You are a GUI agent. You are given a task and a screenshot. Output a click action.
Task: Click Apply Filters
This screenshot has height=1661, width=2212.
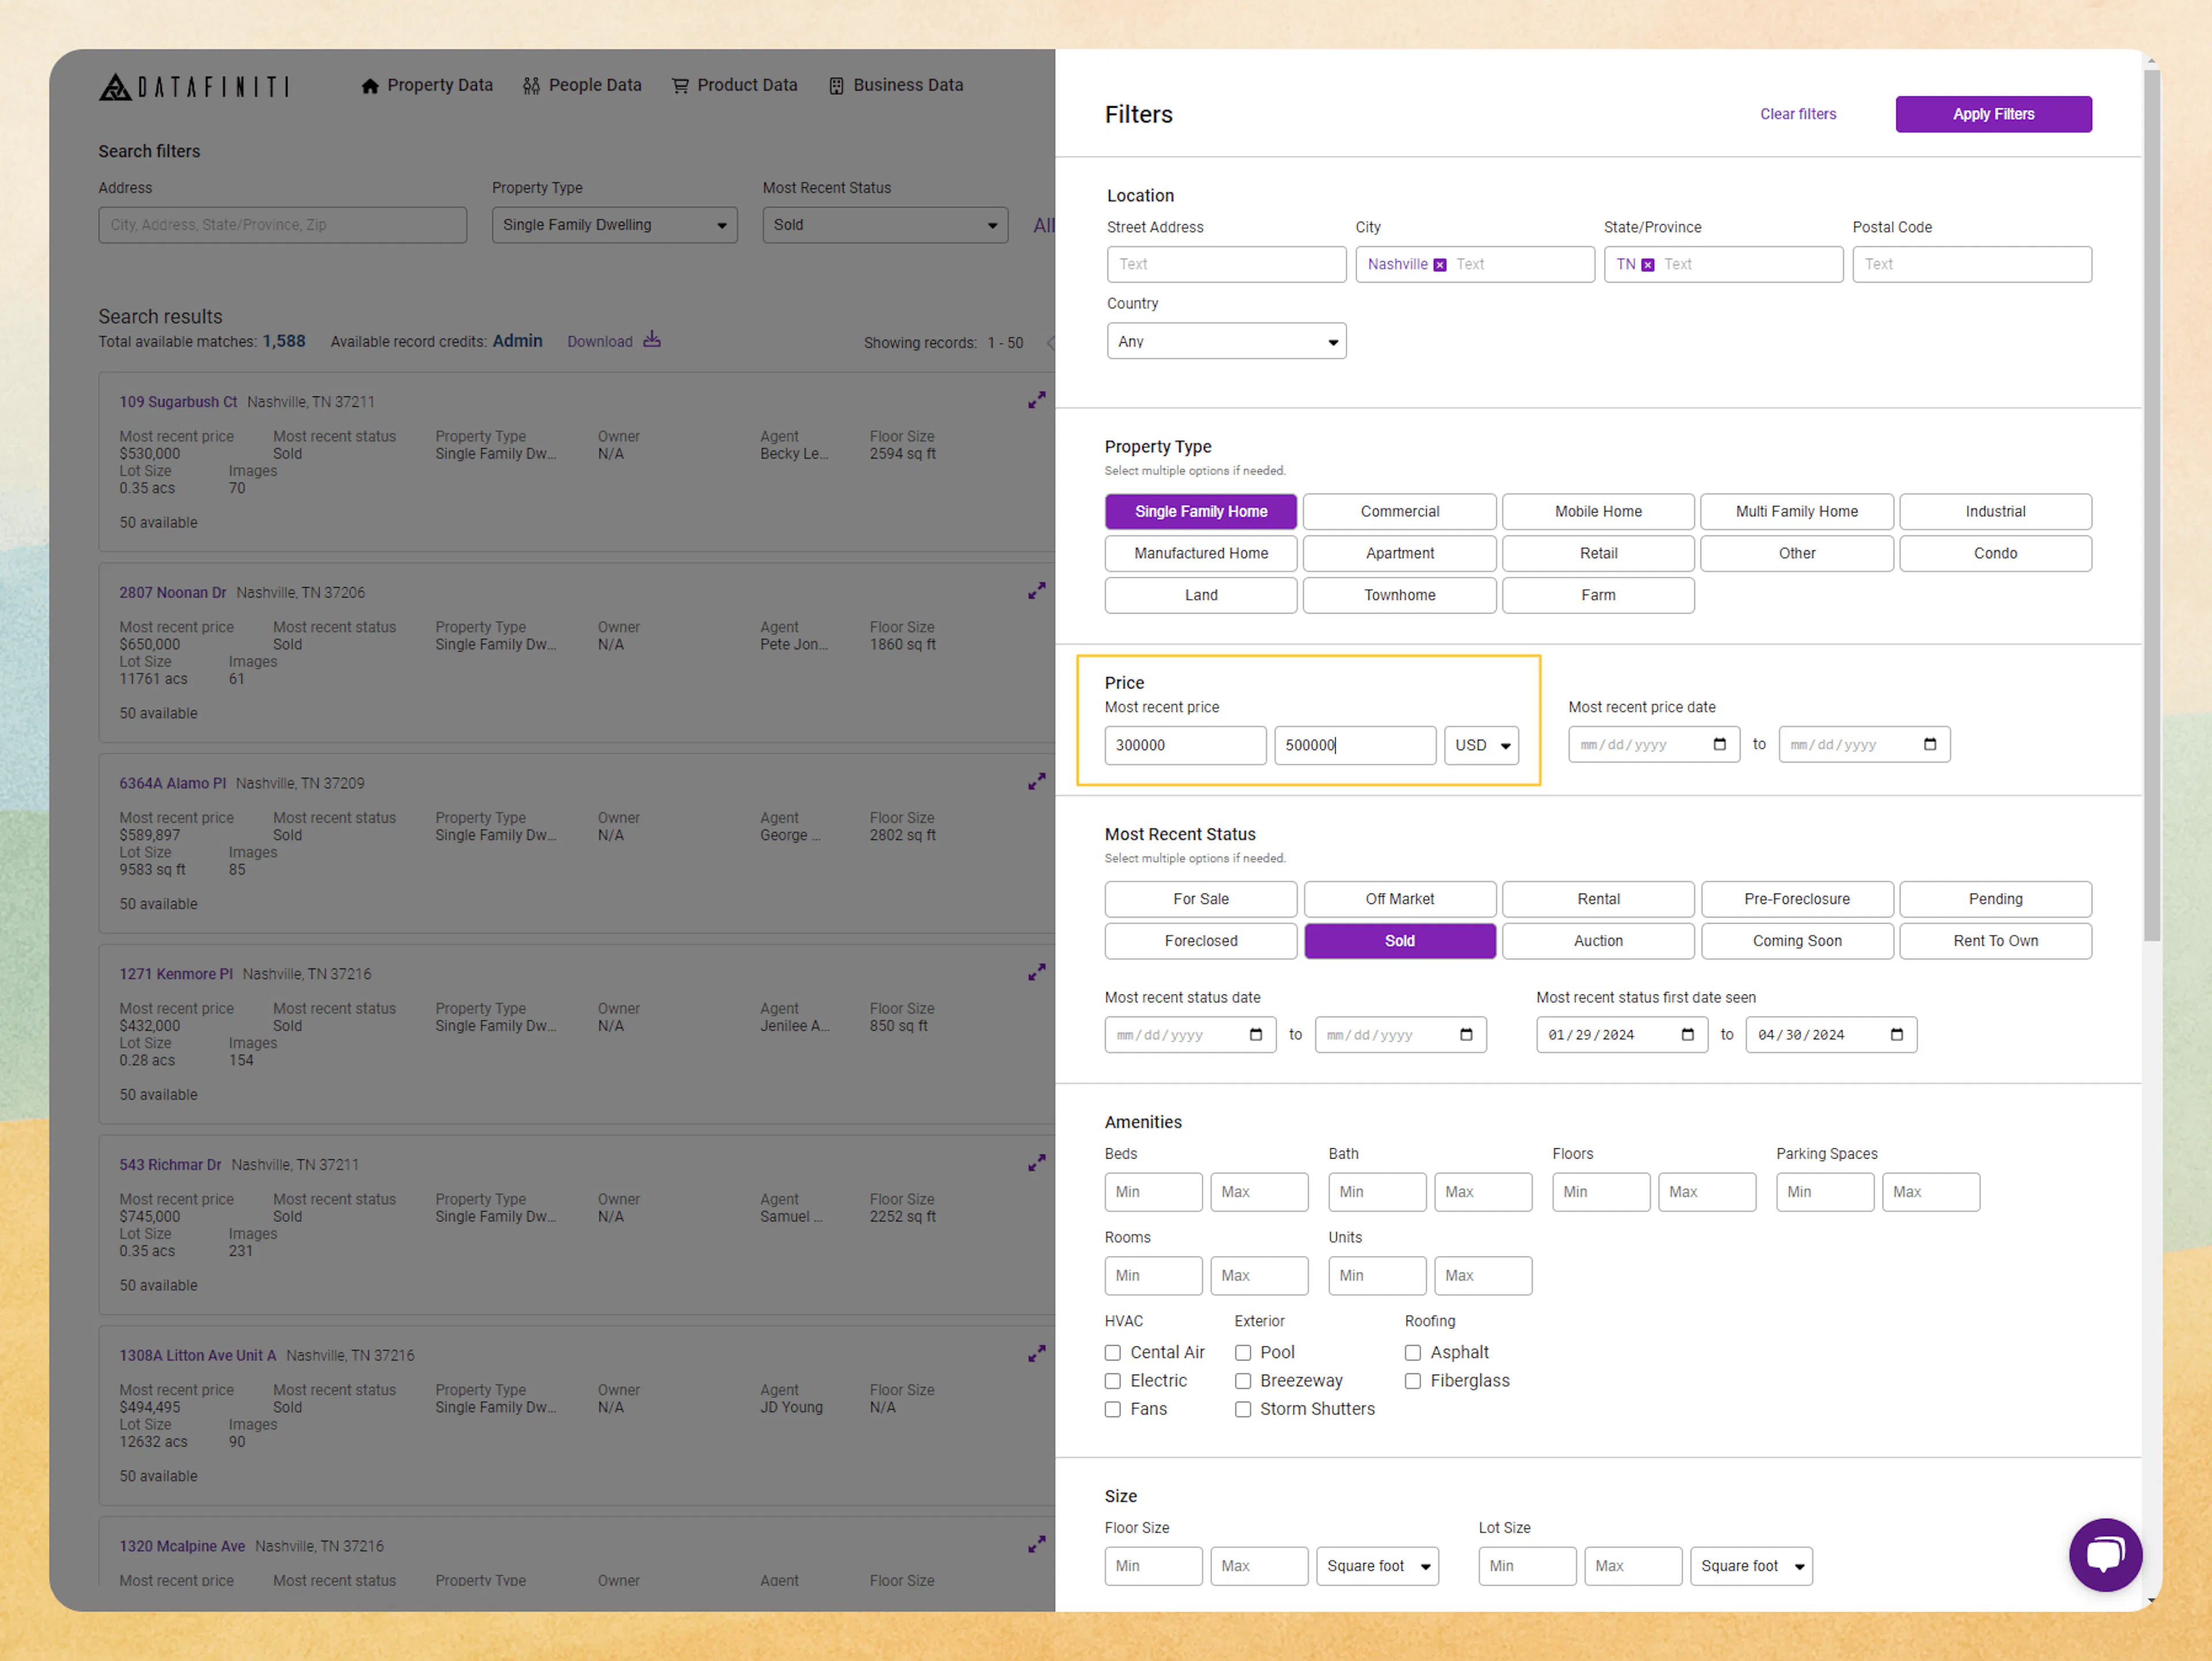click(x=1993, y=114)
